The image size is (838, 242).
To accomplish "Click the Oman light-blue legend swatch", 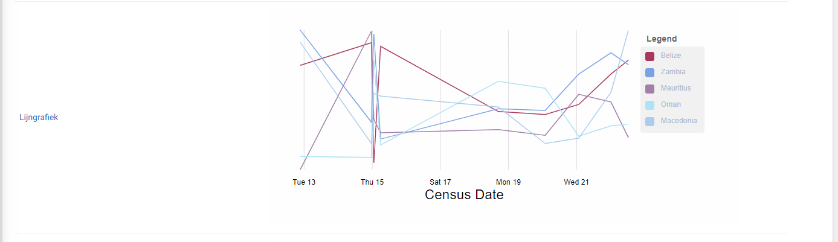I will pos(650,105).
